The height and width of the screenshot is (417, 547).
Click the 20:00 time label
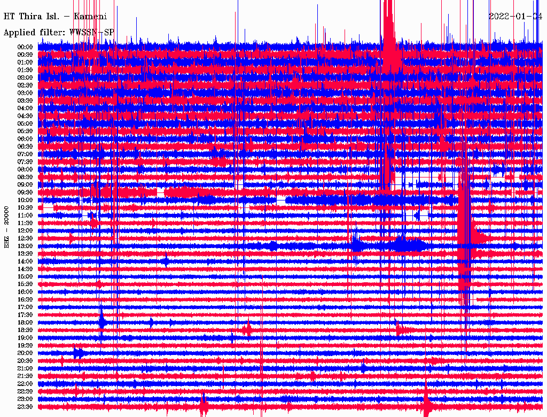(x=25, y=353)
